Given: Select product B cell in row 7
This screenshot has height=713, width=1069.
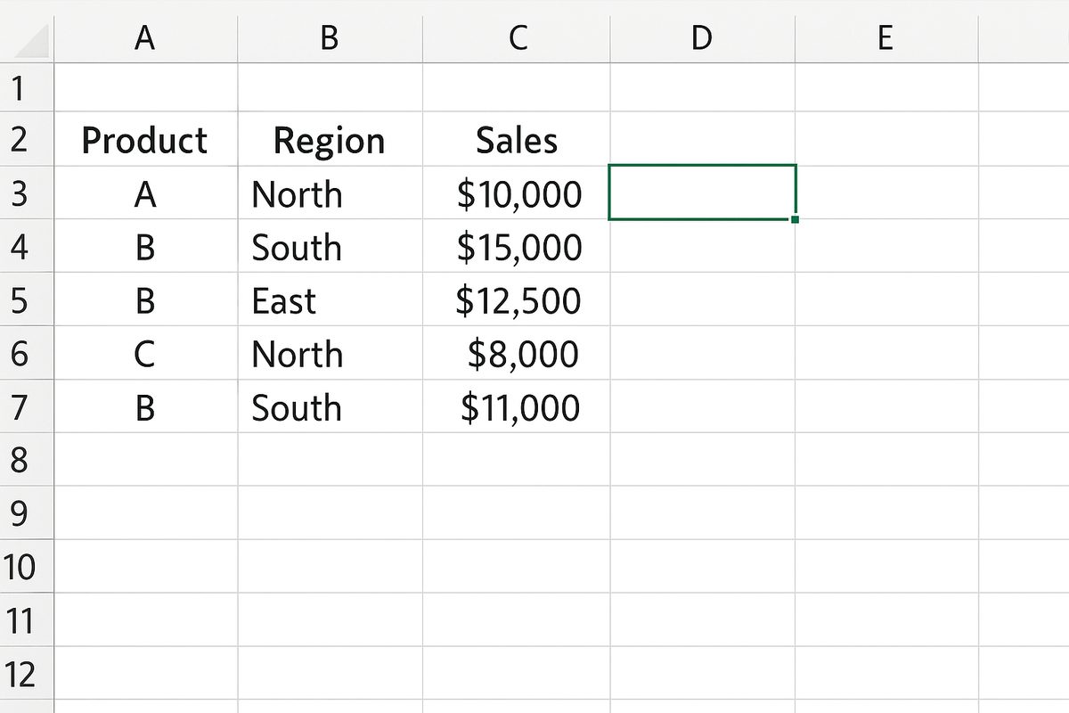Looking at the screenshot, I should click(x=146, y=406).
